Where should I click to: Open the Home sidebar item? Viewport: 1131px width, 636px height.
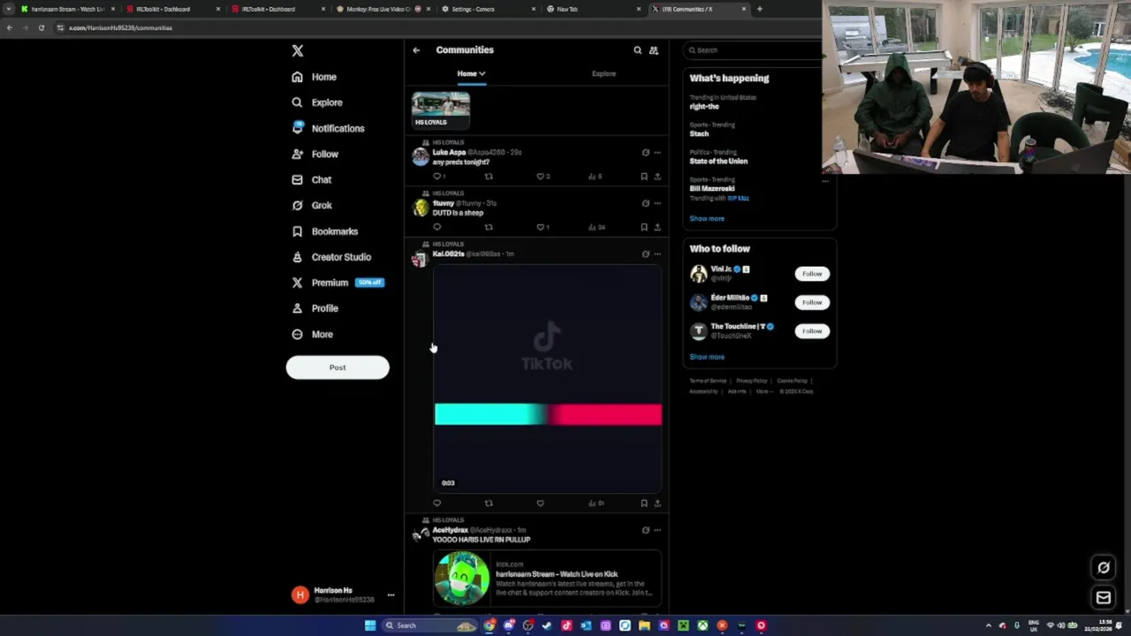315,77
